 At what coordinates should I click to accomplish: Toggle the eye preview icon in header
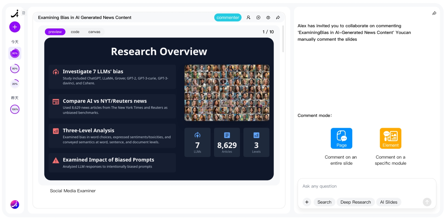[268, 18]
